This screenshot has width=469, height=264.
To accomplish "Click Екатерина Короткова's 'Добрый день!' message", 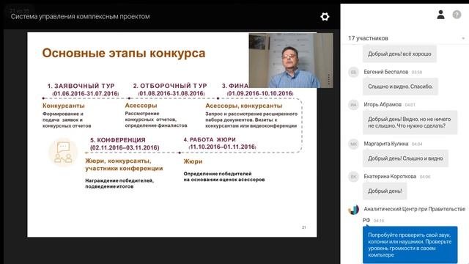I will coord(385,191).
